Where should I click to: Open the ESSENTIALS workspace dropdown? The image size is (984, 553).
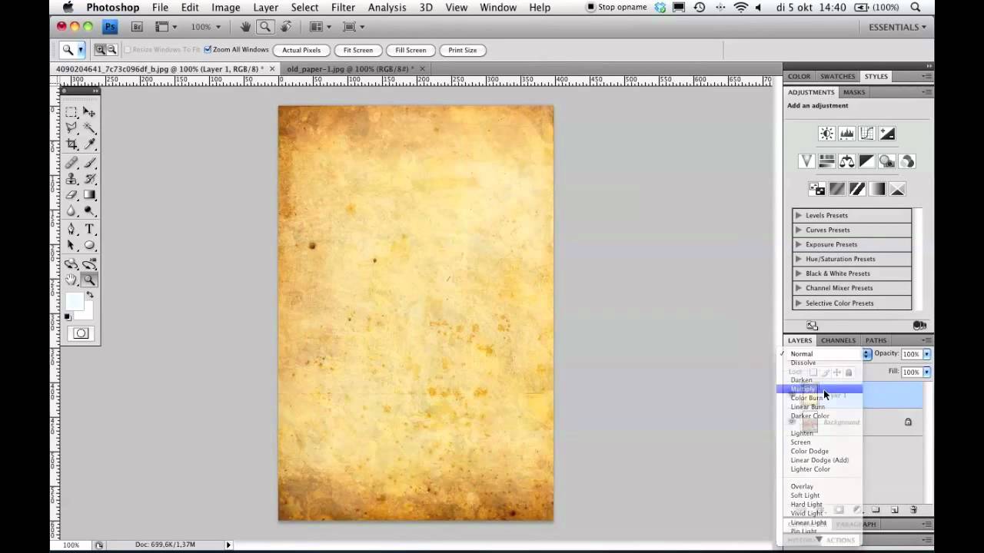click(x=897, y=27)
